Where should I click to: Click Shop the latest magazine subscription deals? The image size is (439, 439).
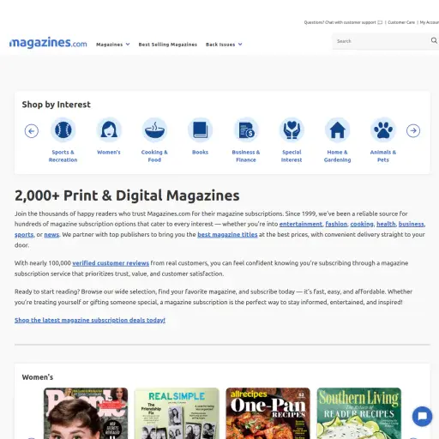[90, 320]
